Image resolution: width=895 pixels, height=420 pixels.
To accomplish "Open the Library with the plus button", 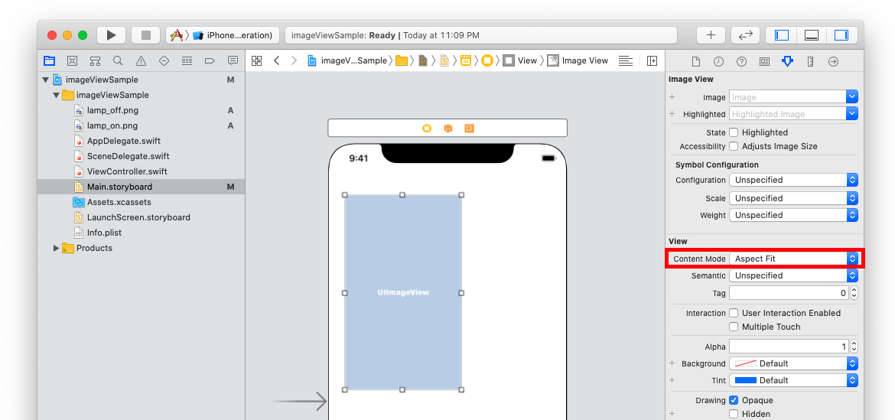I will [x=711, y=35].
